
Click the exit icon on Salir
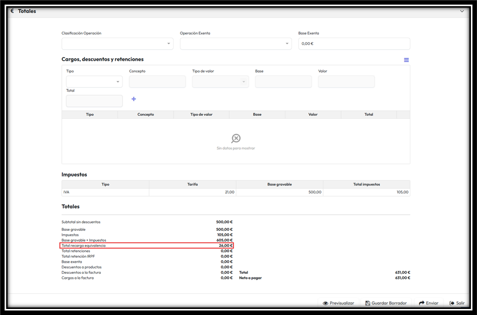click(452, 303)
